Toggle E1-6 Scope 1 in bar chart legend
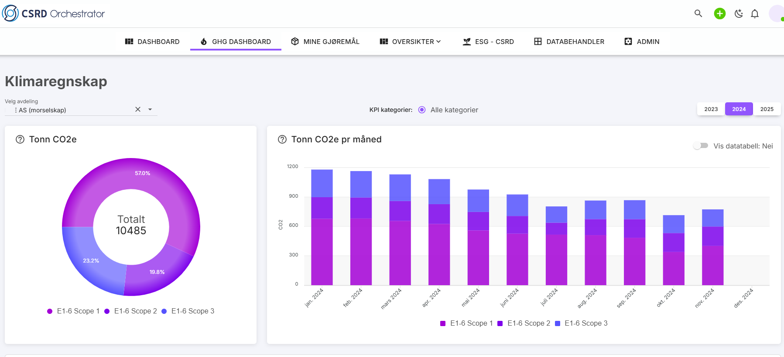Viewport: 784px width, 357px height. (x=466, y=323)
